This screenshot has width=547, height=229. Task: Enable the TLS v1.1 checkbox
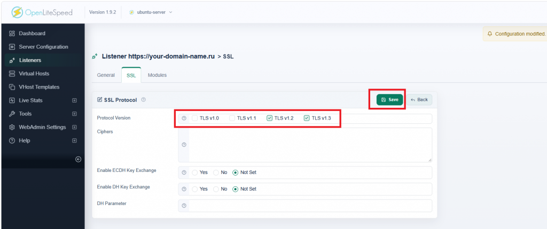(x=232, y=118)
